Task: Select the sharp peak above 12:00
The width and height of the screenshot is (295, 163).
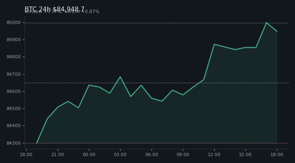Action: click(x=214, y=44)
